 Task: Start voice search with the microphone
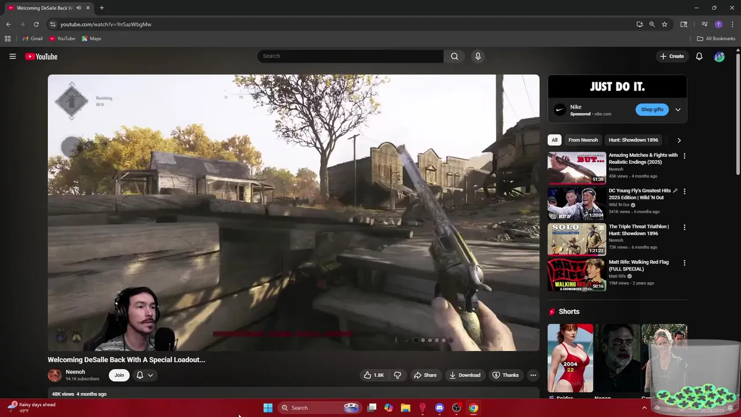coord(478,56)
